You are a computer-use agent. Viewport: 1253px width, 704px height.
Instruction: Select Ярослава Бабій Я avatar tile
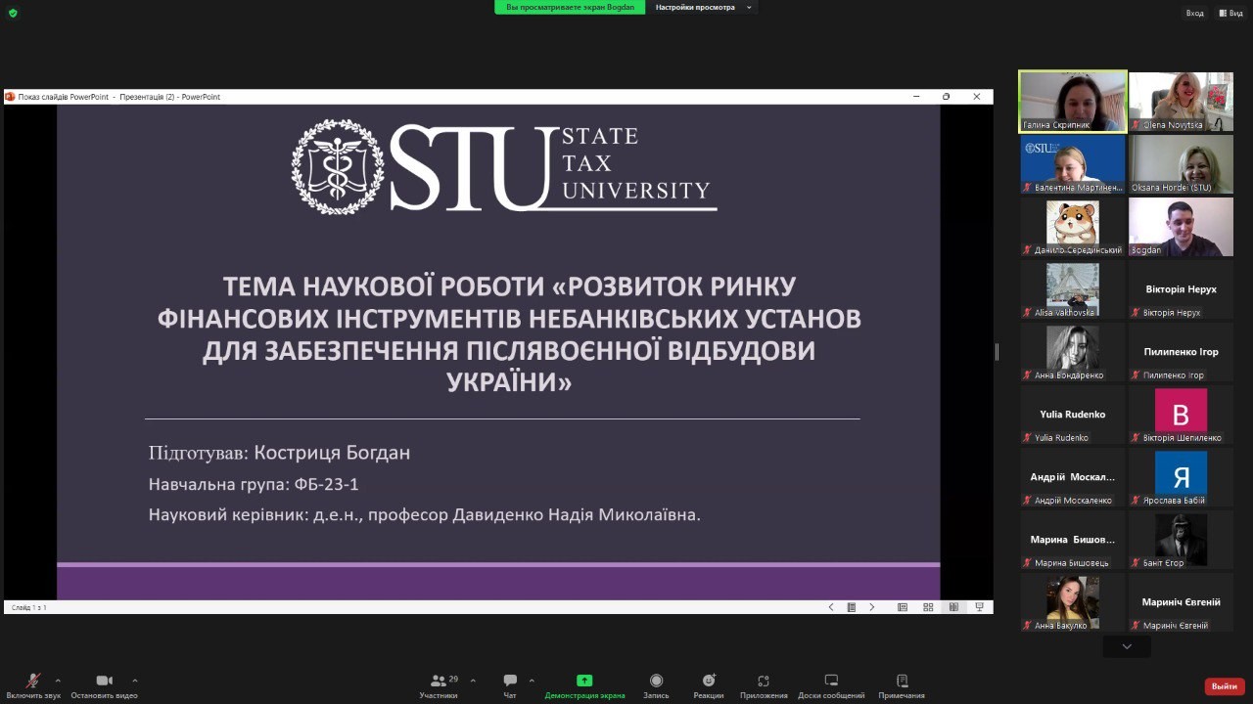[1181, 477]
